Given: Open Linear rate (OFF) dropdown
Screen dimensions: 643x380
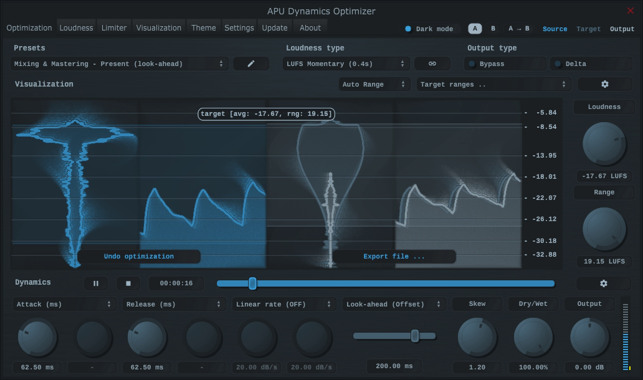Looking at the screenshot, I should coord(284,304).
